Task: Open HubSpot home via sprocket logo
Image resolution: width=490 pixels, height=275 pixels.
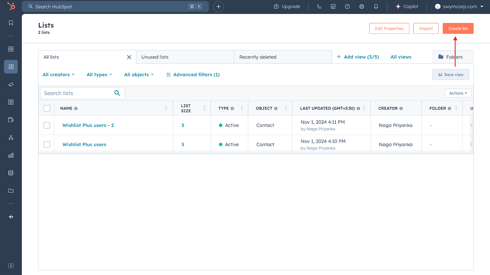Action: (11, 6)
